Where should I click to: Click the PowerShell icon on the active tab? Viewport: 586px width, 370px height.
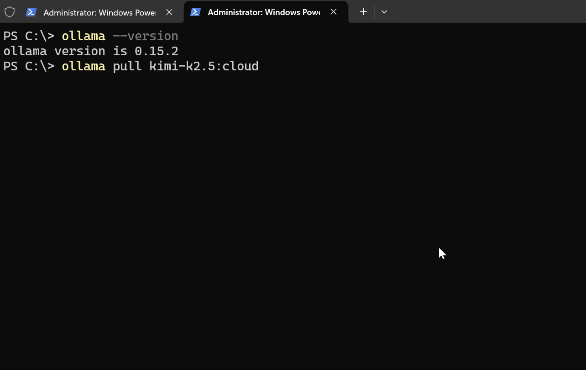click(195, 12)
